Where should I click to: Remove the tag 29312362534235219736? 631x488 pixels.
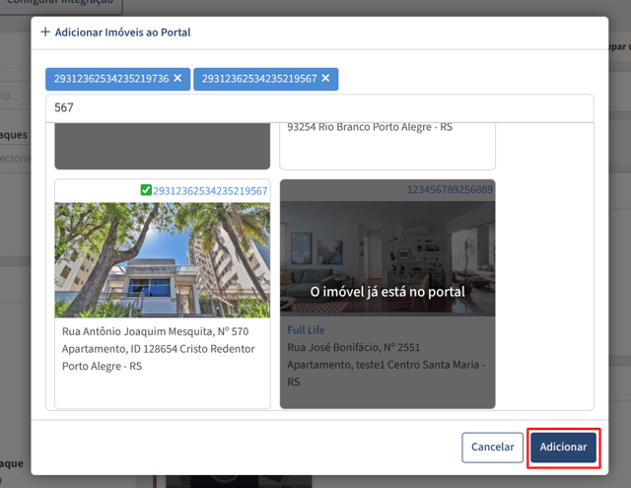177,78
